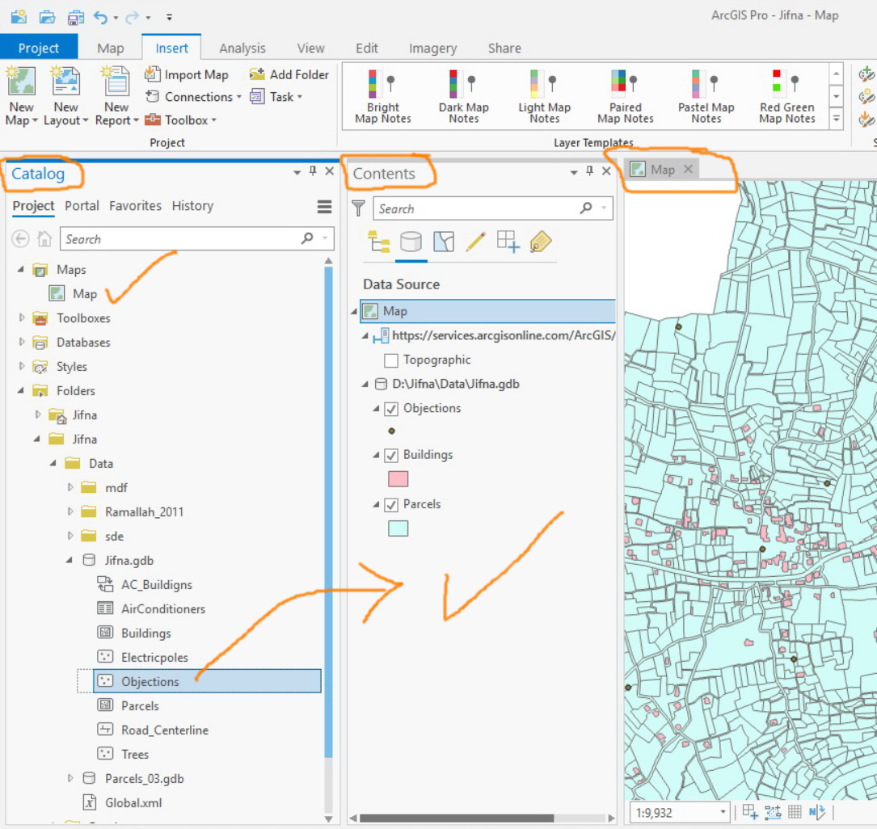Select Red Green Map Notes template
877x829 pixels.
(x=787, y=97)
